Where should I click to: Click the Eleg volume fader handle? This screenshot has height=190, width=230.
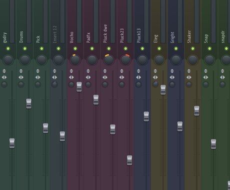163,90
